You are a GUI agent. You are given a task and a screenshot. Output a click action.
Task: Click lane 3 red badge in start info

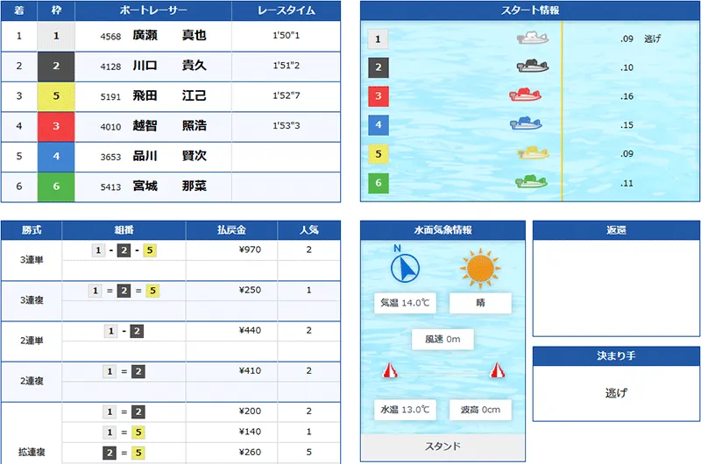click(379, 96)
